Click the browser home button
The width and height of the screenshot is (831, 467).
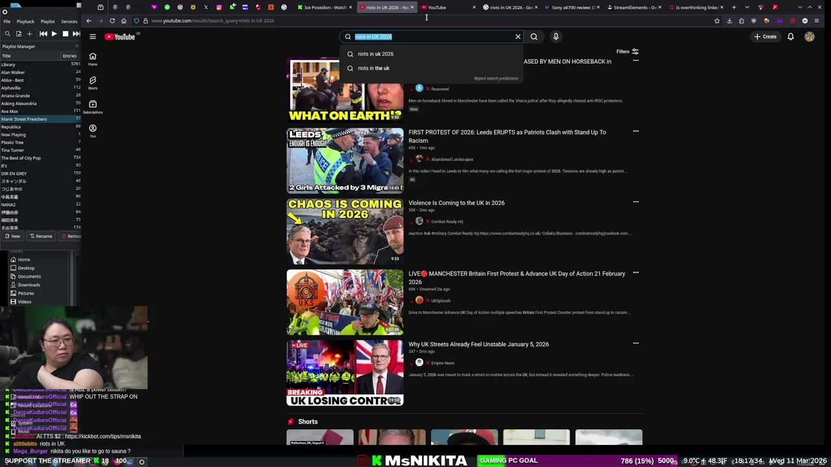(123, 21)
